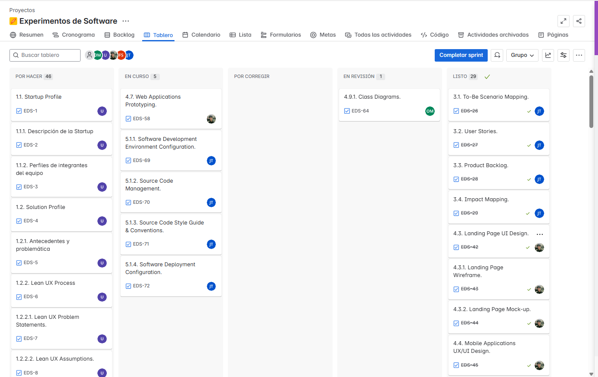Screen dimensions: 598x377
Task: Filter by the unassigned avatar
Action: 89,55
